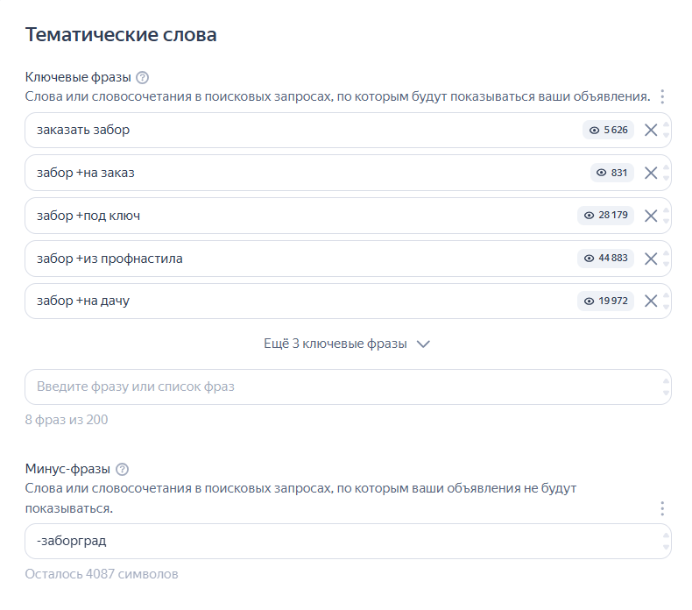Click the 28 179 impressions forecast badge

click(x=605, y=216)
